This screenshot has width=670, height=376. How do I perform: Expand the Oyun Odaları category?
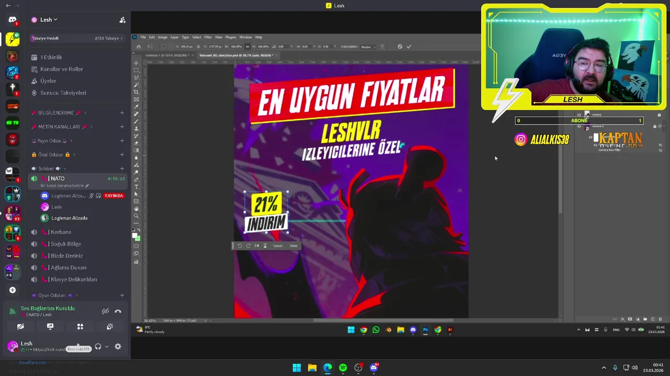tap(54, 295)
